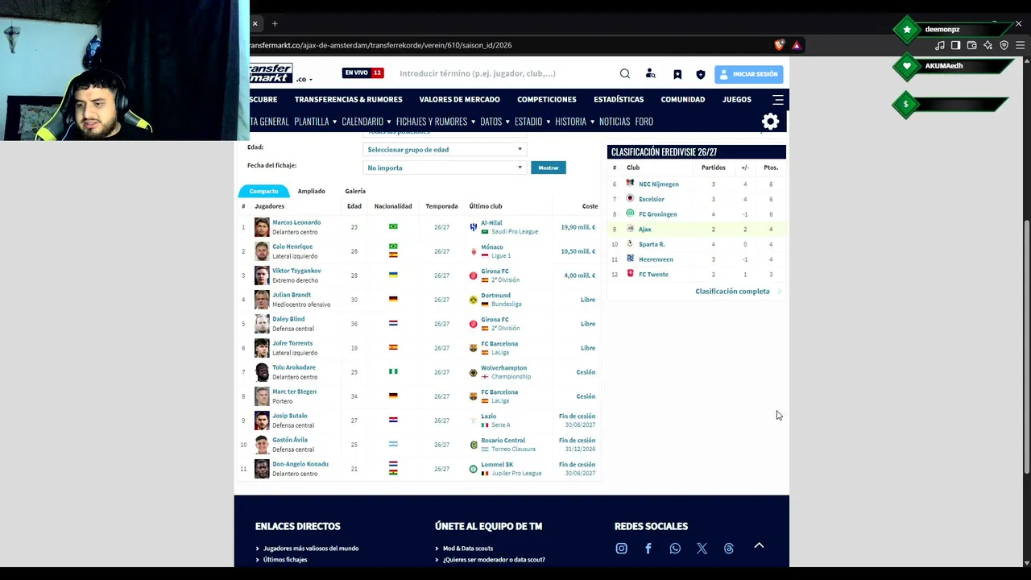The width and height of the screenshot is (1031, 580).
Task: Open JUEGOS menu
Action: pos(737,100)
